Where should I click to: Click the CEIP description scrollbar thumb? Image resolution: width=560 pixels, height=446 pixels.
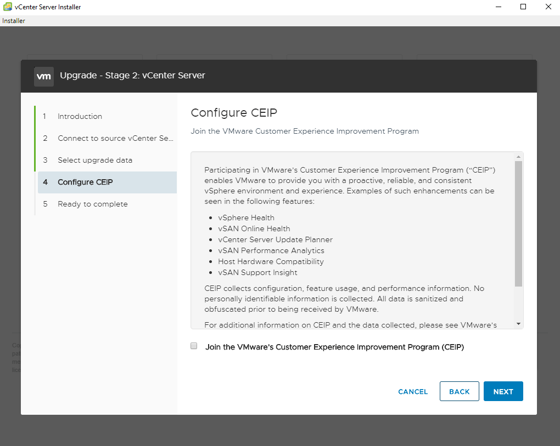518,224
